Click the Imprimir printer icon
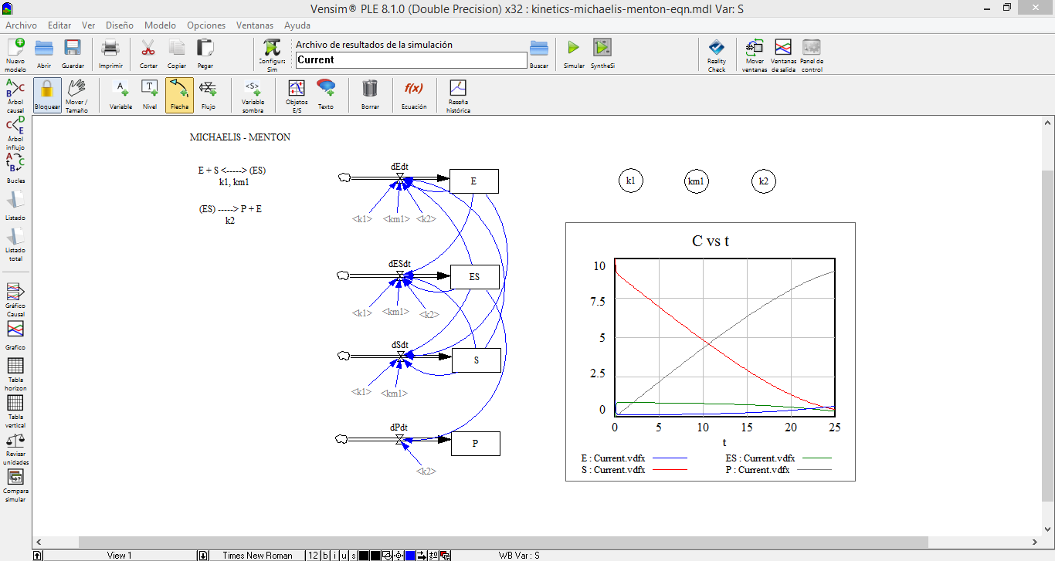The height and width of the screenshot is (561, 1055). 110,55
